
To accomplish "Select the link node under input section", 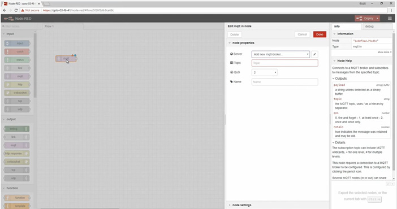I will tap(17, 68).
